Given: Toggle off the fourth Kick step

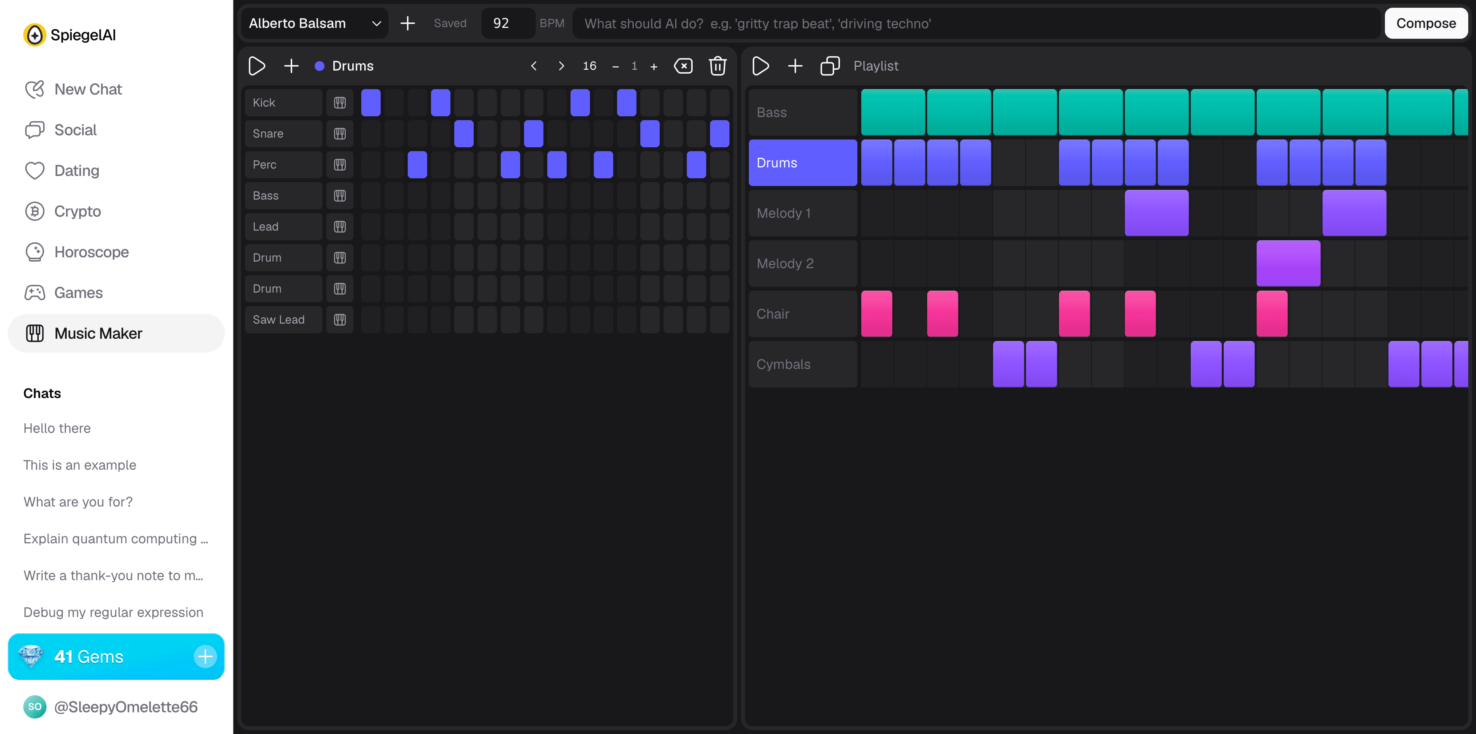Looking at the screenshot, I should (441, 103).
